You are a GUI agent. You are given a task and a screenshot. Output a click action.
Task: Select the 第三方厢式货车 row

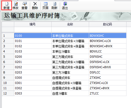64,57
